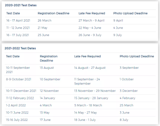This screenshot has height=126, width=160.
Task: Select the 10-11 December 2021 test date
Action: point(21,91)
